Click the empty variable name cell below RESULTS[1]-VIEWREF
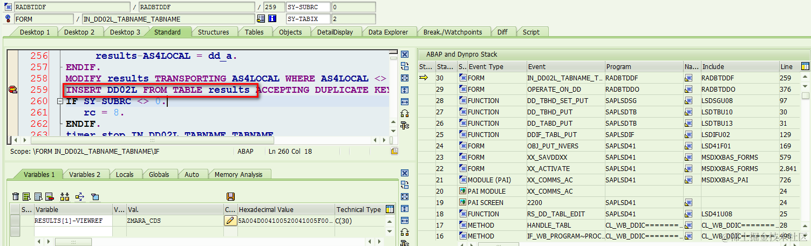This screenshot has width=811, height=246. (x=73, y=231)
